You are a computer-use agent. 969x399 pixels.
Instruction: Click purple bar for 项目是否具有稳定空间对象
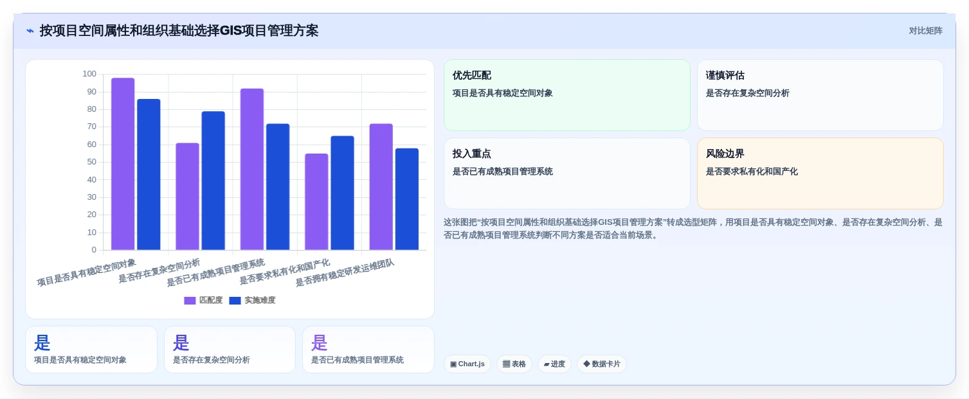coord(123,164)
